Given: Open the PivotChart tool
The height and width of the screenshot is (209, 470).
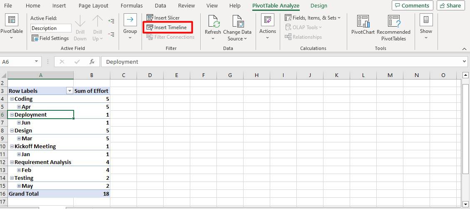Looking at the screenshot, I should tap(363, 21).
